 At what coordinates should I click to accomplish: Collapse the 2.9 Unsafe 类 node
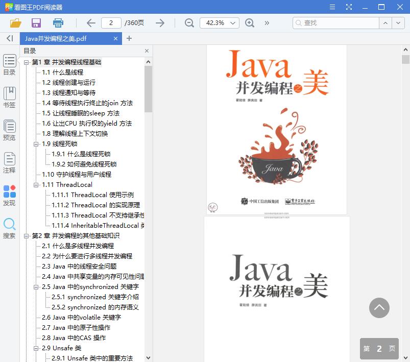click(36, 348)
